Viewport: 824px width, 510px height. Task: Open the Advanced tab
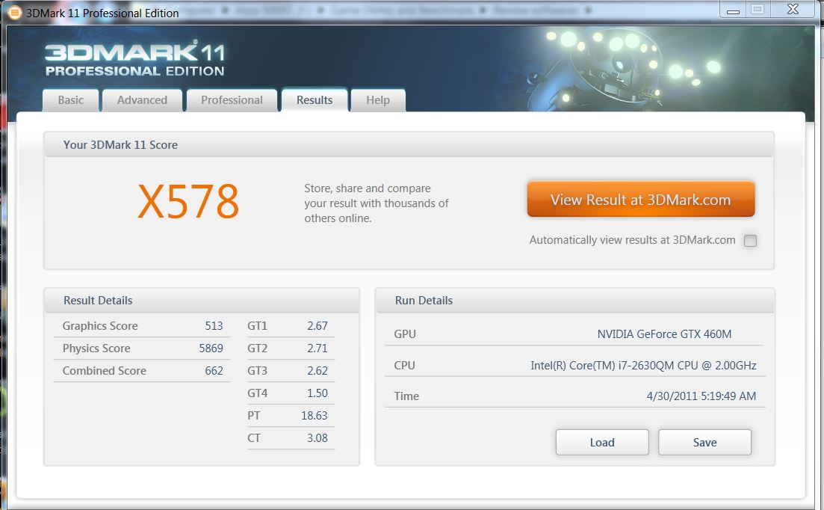[142, 100]
